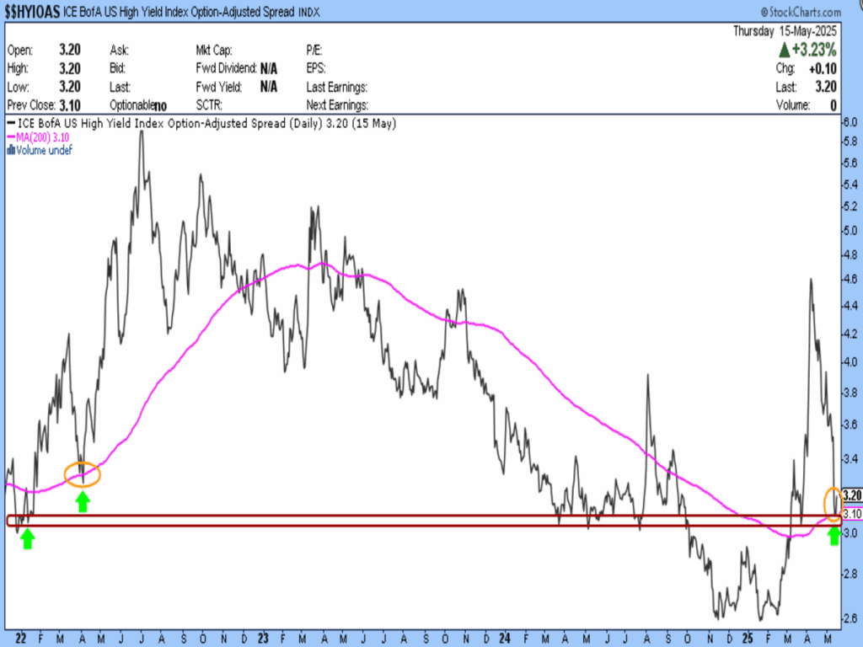The image size is (863, 647).
Task: Click the green arrow at bottom-right corner
Action: [x=834, y=536]
